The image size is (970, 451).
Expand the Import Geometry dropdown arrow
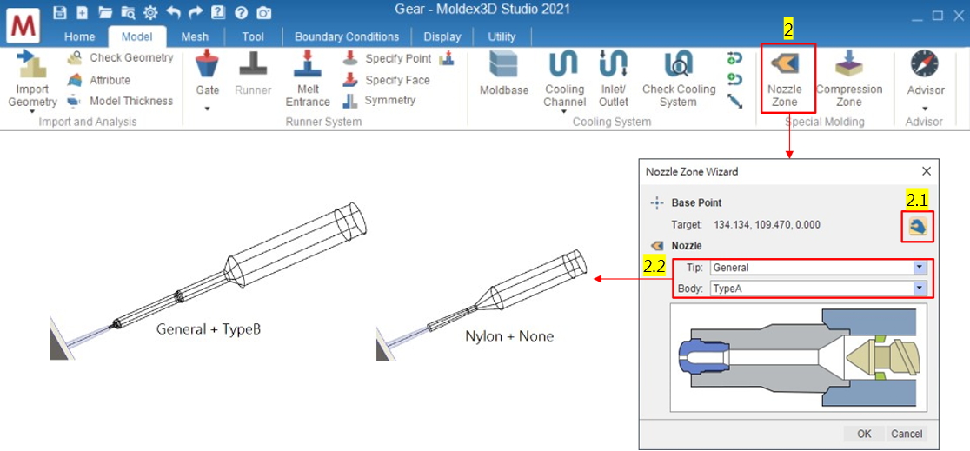(x=31, y=112)
